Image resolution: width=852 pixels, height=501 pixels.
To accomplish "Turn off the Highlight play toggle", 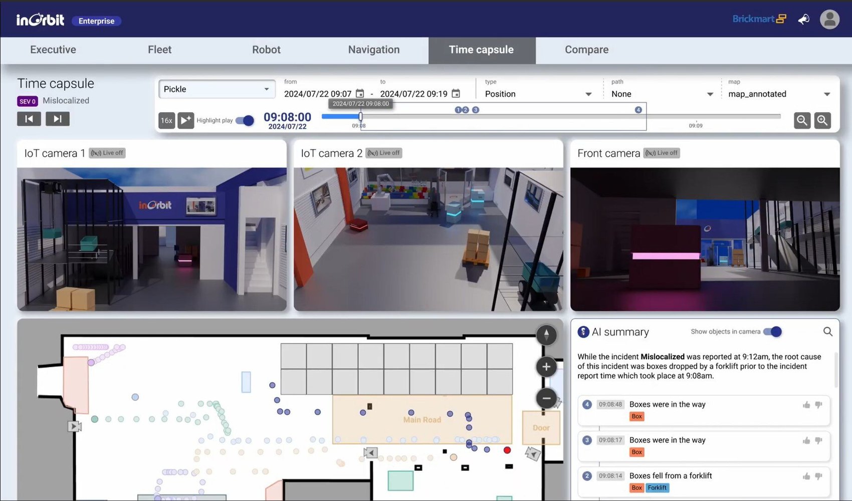I will click(245, 120).
